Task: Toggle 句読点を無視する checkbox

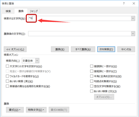Action: tap(91, 81)
